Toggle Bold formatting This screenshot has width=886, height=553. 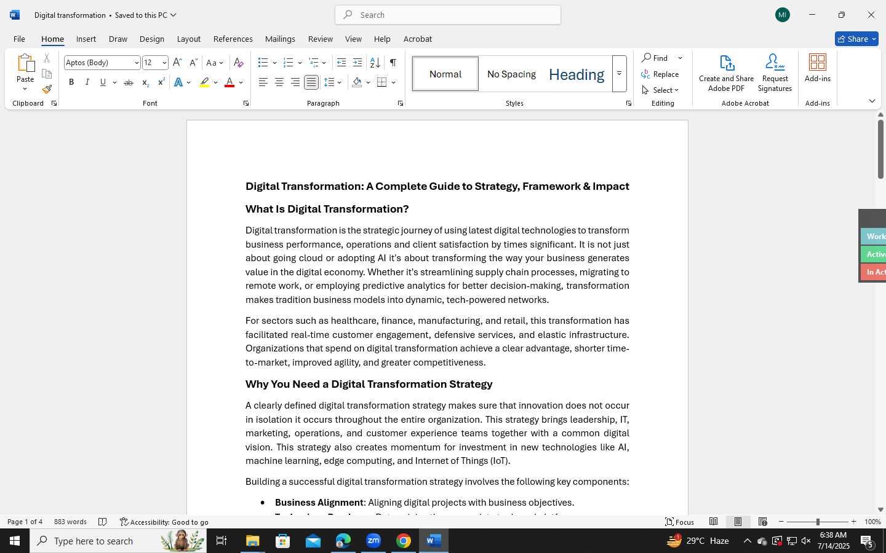point(71,82)
